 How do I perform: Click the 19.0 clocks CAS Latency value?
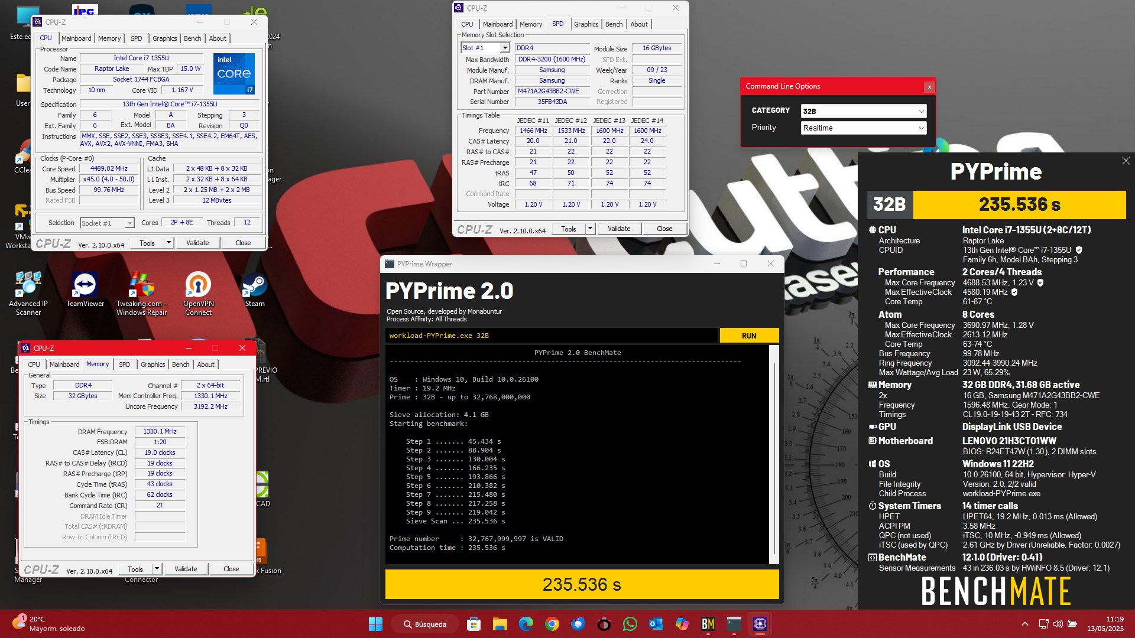pos(160,453)
